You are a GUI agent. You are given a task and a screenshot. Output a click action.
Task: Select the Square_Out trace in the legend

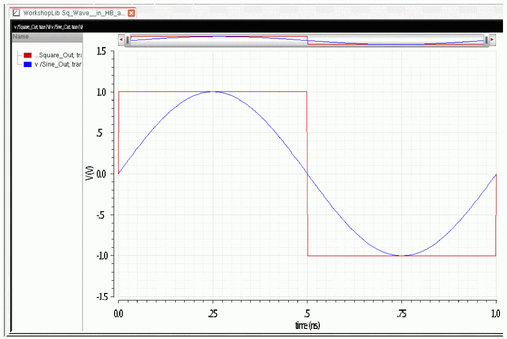point(58,55)
